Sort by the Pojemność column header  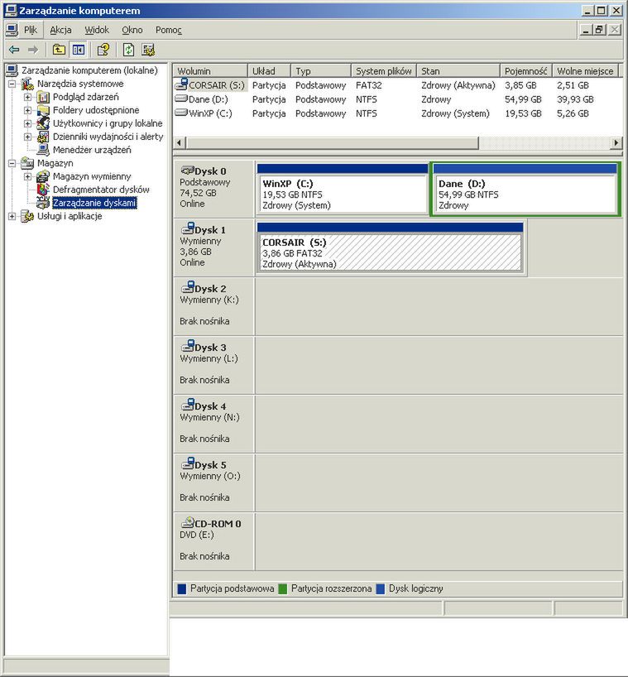pos(525,71)
